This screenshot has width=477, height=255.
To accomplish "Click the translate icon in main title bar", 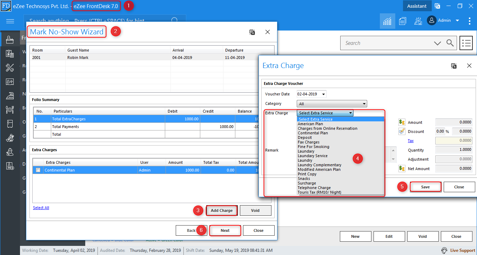I will (x=437, y=6).
